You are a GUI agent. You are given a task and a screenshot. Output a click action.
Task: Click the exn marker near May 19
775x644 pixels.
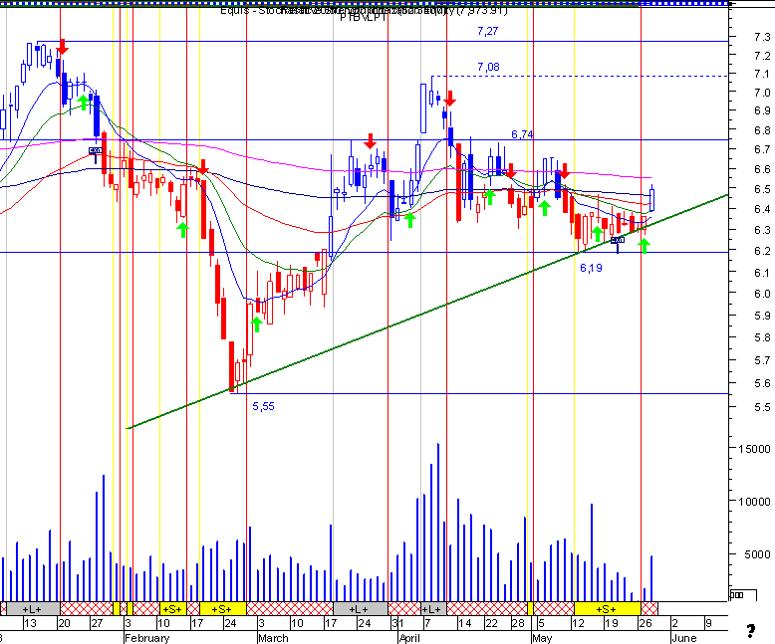pos(618,240)
